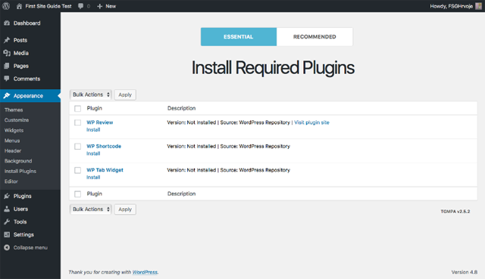Click the bottom Apply button
The width and height of the screenshot is (485, 279).
click(125, 209)
